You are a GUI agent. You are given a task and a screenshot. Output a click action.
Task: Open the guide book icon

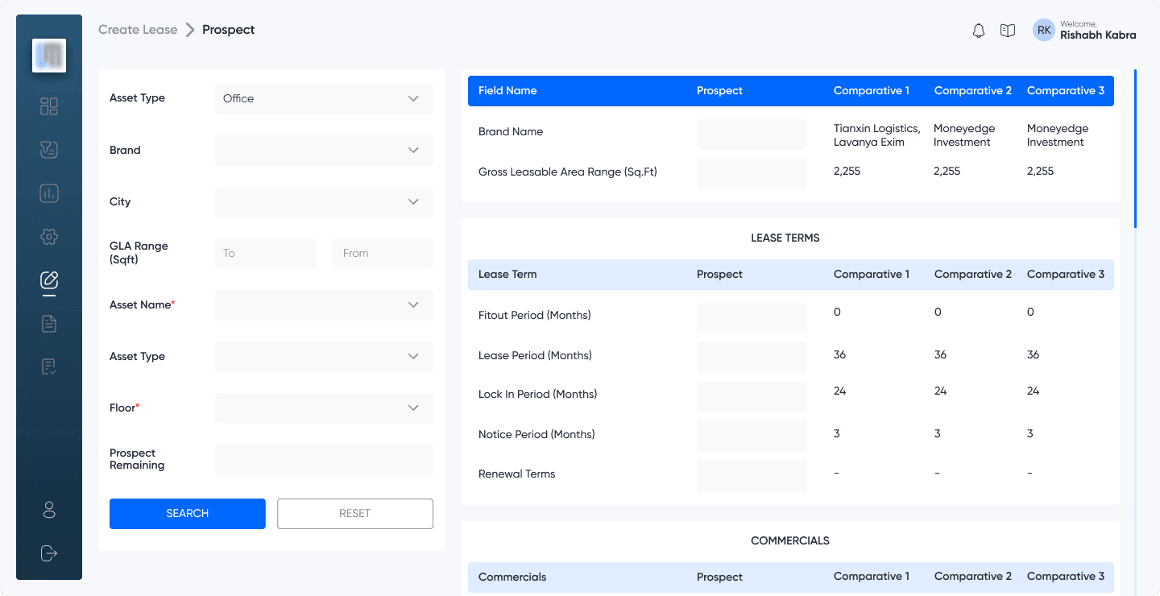tap(1008, 31)
